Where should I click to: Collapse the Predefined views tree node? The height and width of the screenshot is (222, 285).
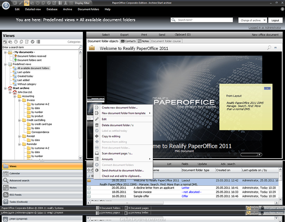click(5, 64)
